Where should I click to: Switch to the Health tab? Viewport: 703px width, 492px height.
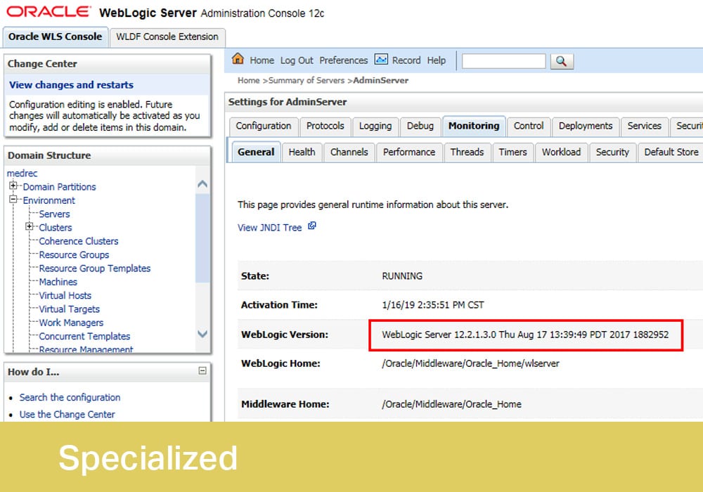[302, 152]
